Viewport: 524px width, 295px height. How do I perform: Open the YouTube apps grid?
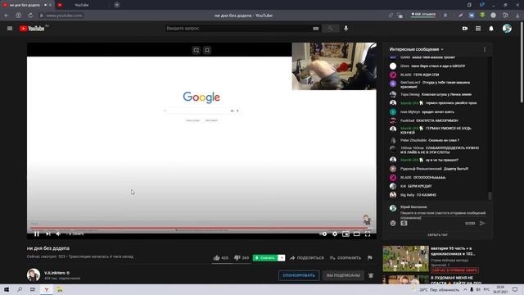tap(478, 29)
